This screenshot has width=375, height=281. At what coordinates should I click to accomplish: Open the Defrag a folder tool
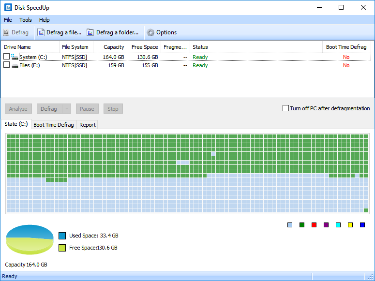pos(113,32)
